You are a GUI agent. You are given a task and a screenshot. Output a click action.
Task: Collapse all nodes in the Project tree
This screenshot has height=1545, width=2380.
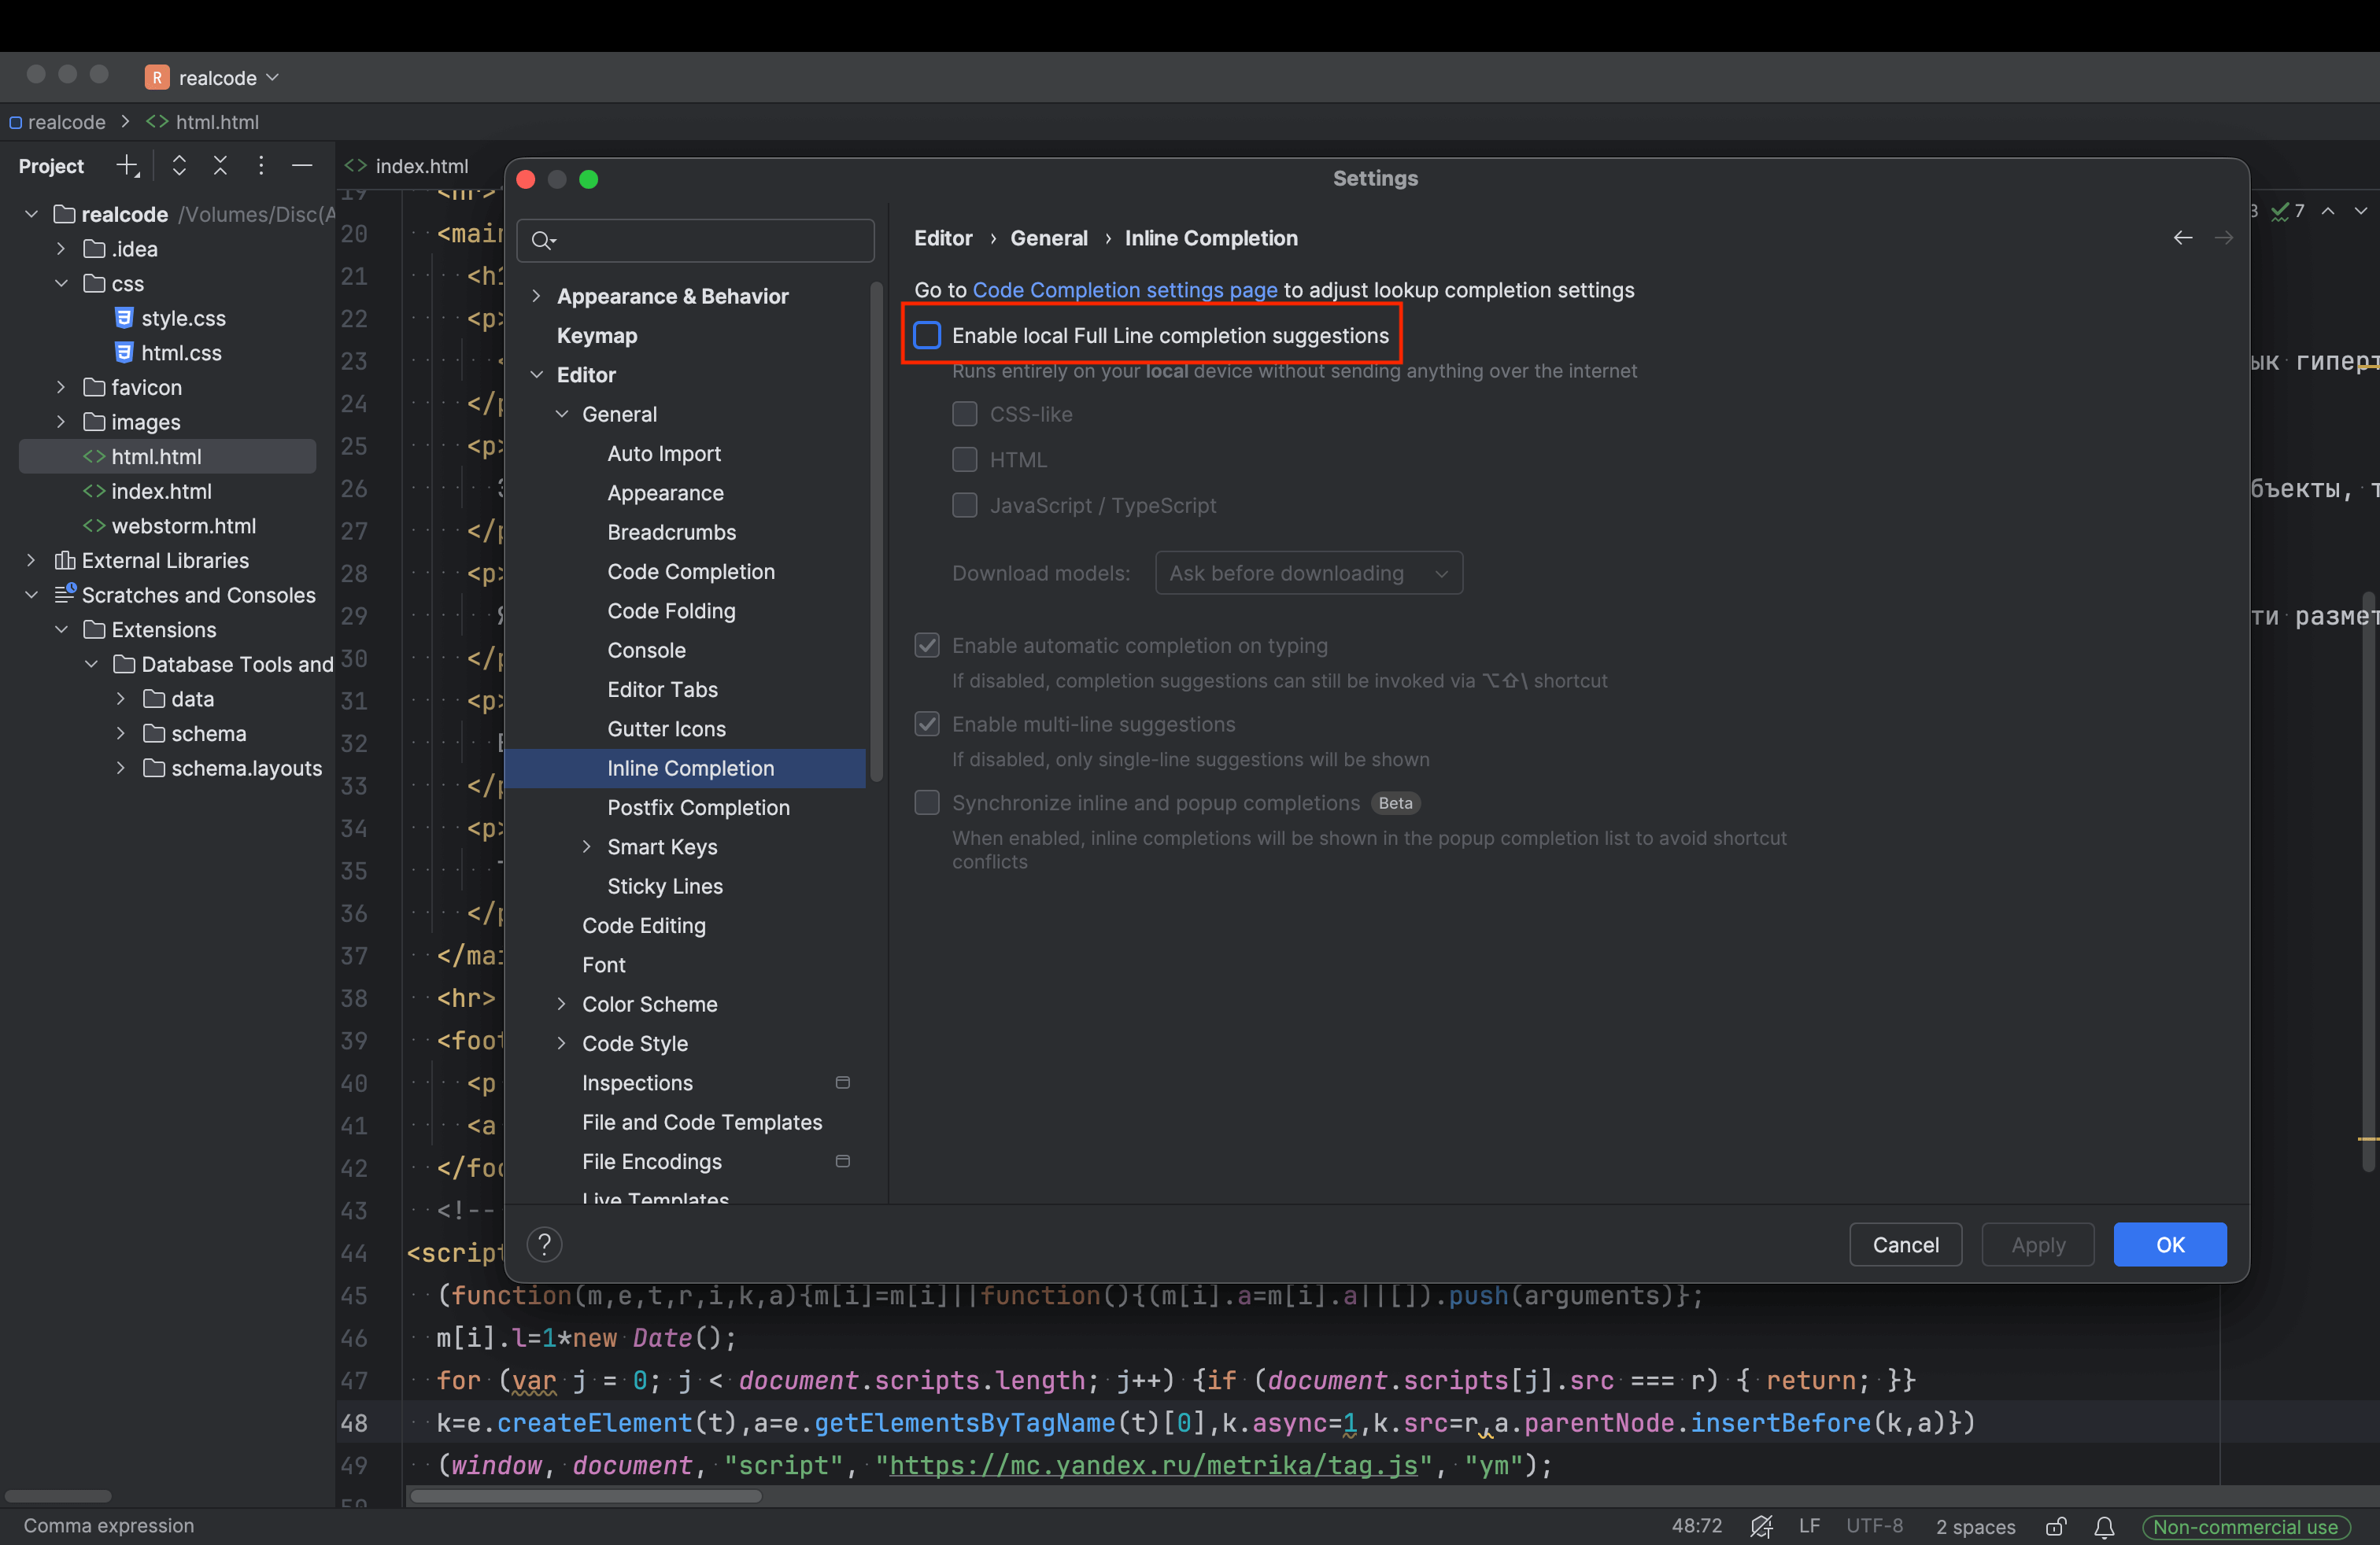click(x=221, y=166)
